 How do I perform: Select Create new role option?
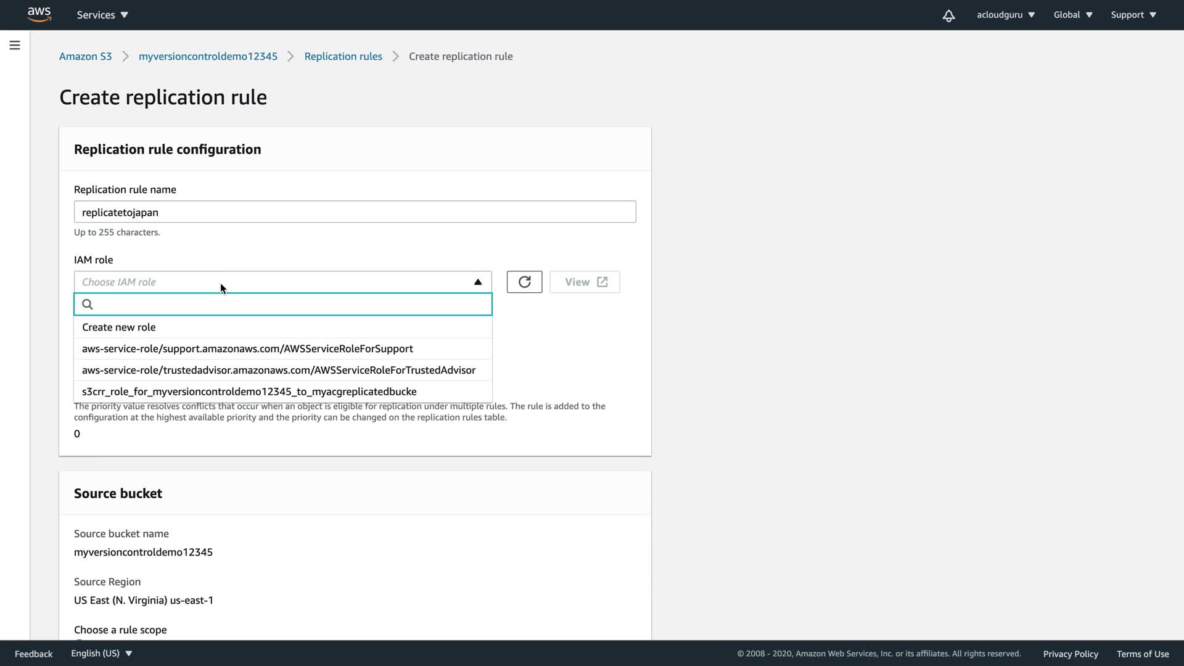(x=119, y=327)
